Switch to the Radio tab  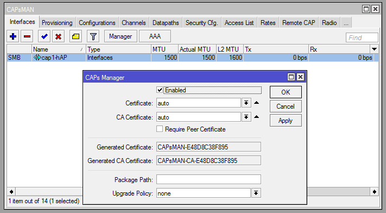[x=330, y=23]
